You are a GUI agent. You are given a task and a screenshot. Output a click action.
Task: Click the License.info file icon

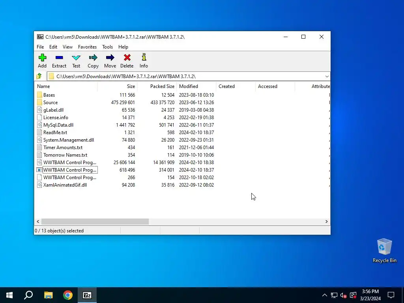[39, 117]
